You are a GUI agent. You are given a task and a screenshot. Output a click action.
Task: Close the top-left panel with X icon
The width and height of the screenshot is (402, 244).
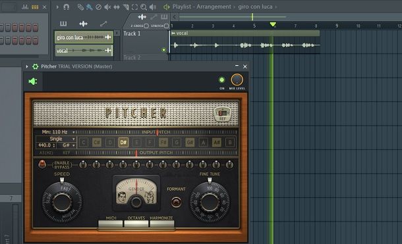44,7
